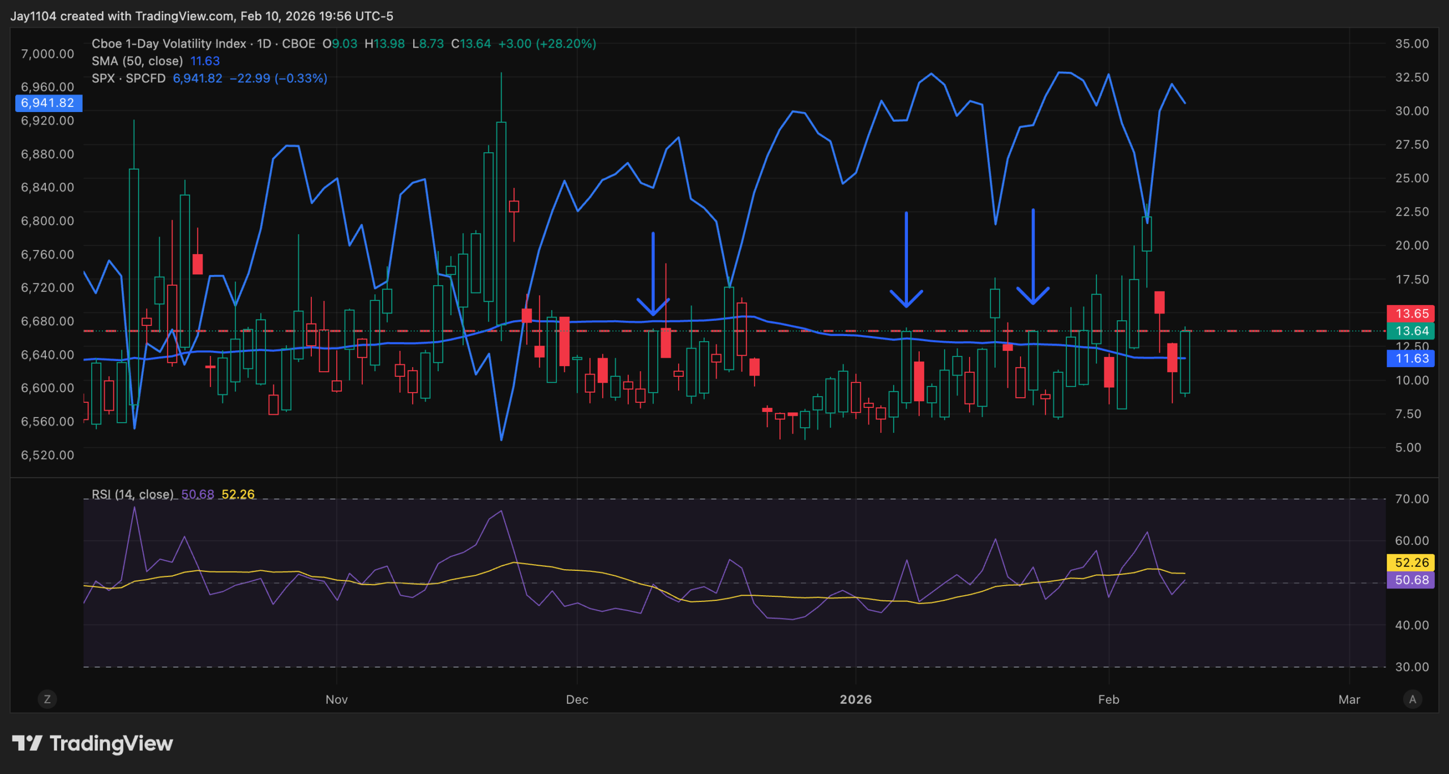
Task: Click the yellow 52.26 RSI label
Action: pos(1412,562)
